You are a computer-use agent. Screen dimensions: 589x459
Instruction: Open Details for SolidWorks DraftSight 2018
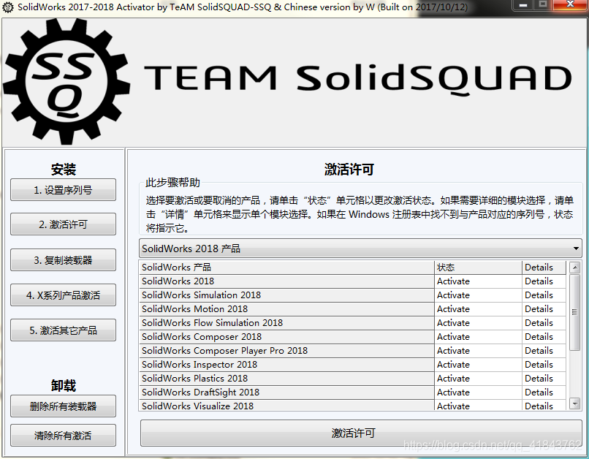point(544,392)
